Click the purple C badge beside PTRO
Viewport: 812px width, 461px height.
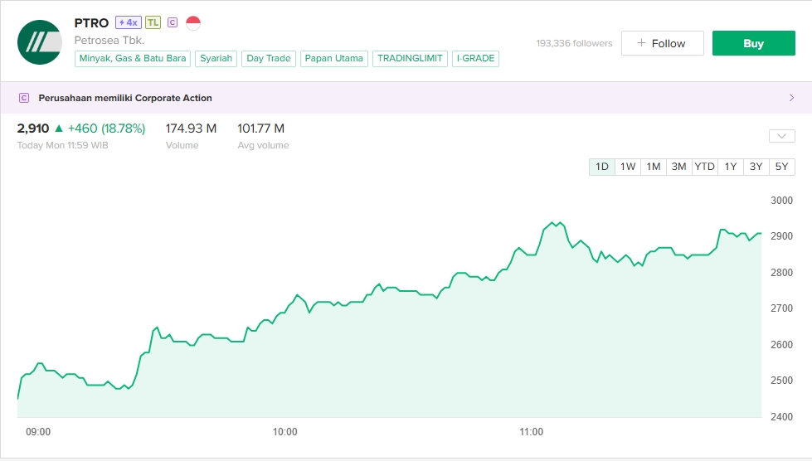click(173, 22)
